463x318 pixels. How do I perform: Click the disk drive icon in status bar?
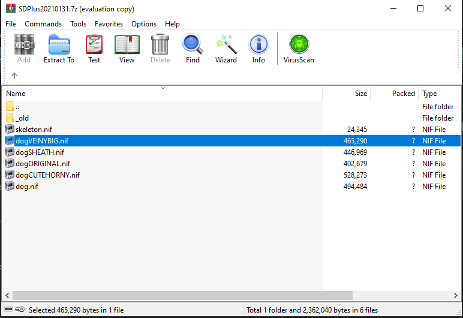[x=8, y=310]
